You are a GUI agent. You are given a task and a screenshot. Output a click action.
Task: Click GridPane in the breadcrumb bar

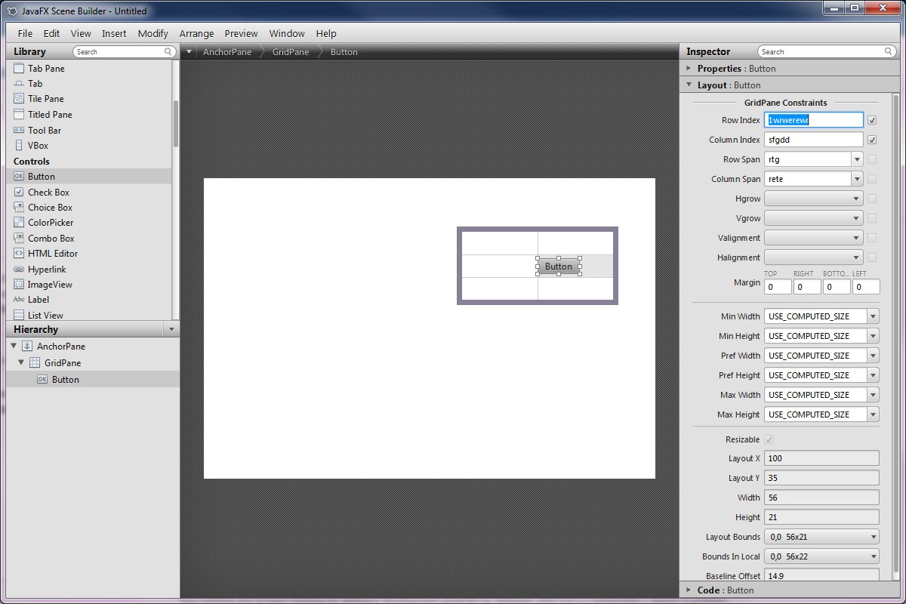pos(291,52)
